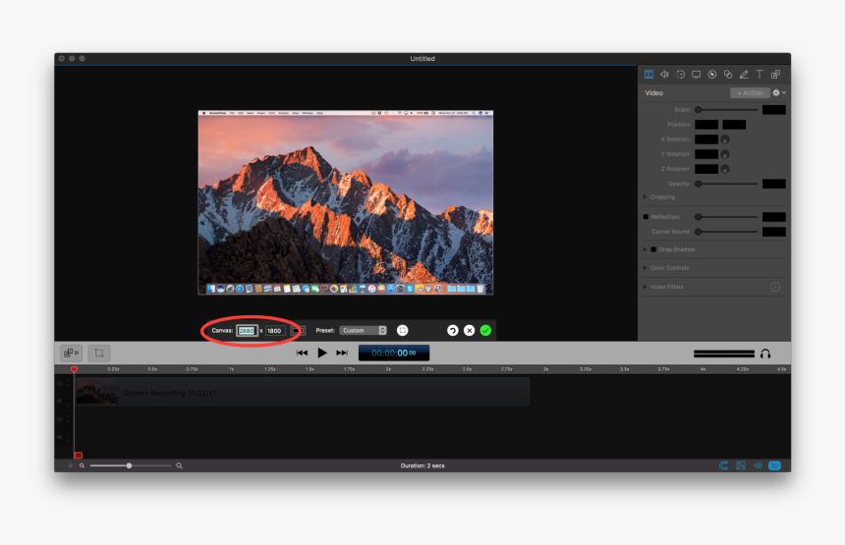Cancel canvas resize with X icon
845x545 pixels.
tap(470, 331)
